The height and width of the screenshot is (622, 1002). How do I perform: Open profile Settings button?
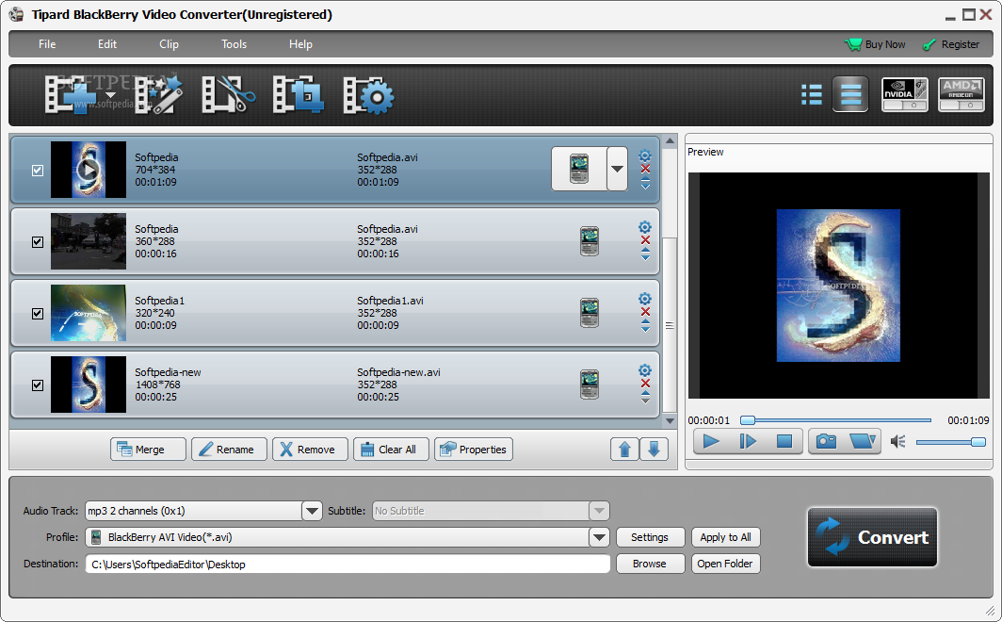650,537
